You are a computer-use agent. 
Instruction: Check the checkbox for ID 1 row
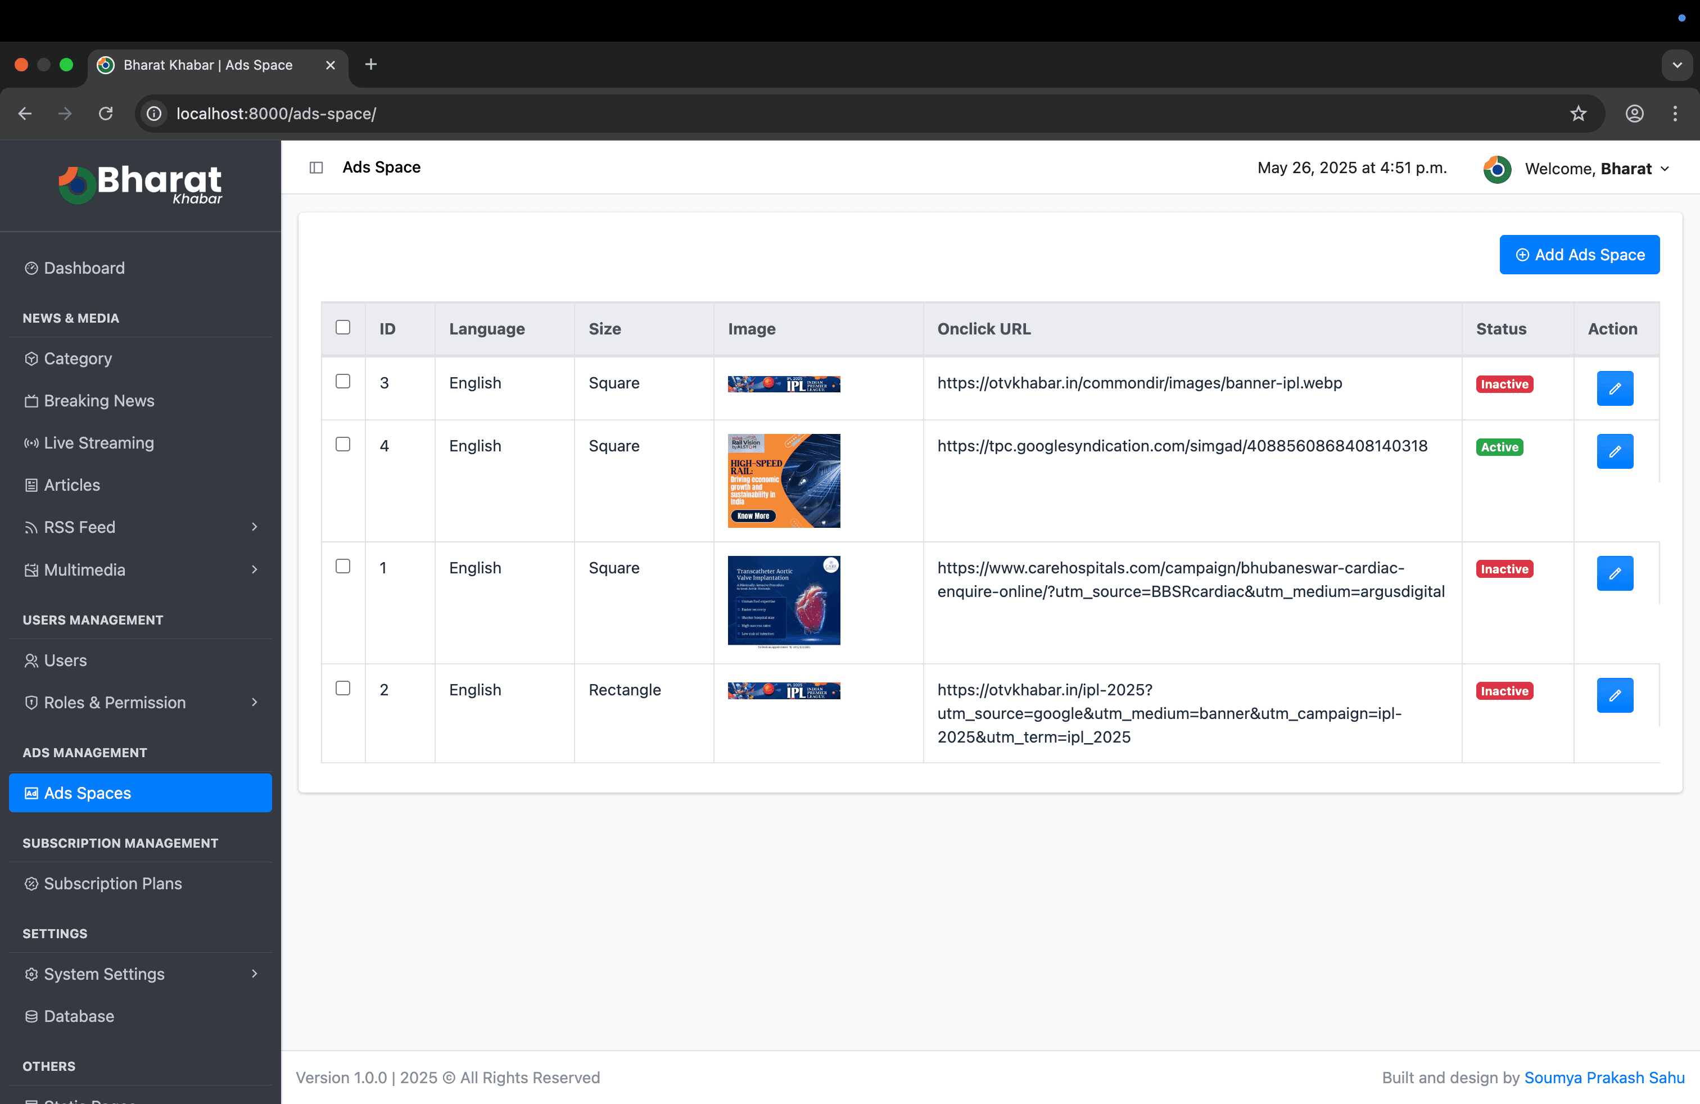343,567
